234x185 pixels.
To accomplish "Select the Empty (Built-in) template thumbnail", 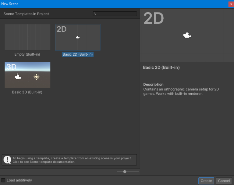I will [27, 37].
